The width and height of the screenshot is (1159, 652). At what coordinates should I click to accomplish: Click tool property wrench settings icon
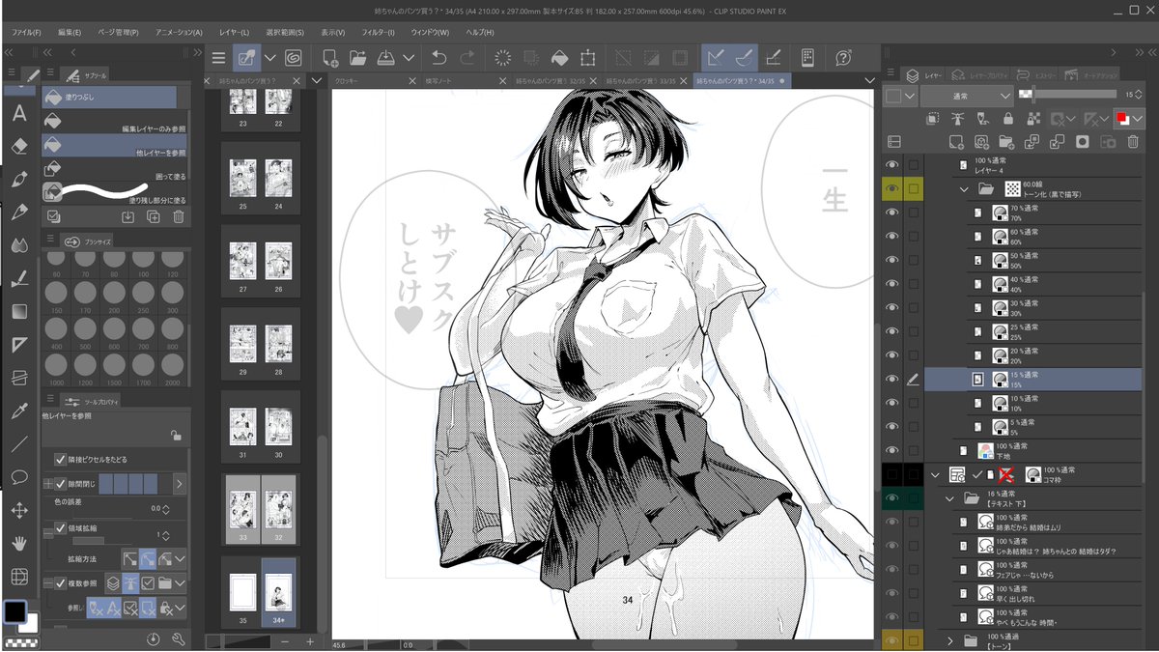[x=178, y=639]
